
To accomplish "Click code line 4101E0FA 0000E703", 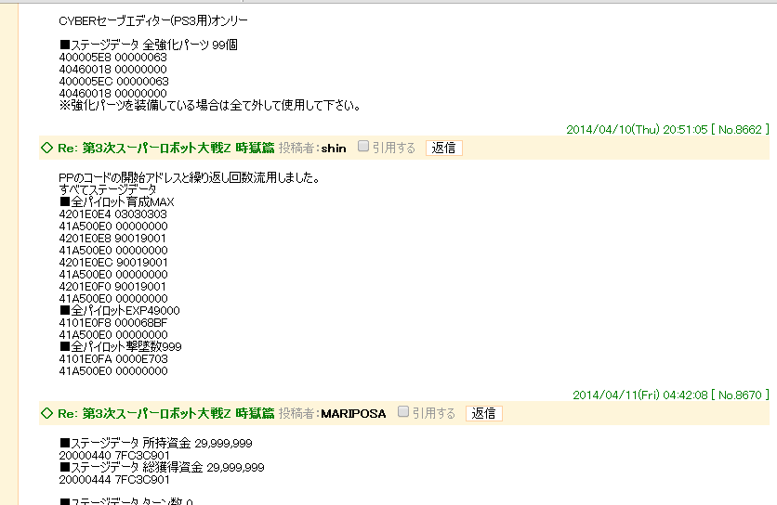I will coord(113,359).
